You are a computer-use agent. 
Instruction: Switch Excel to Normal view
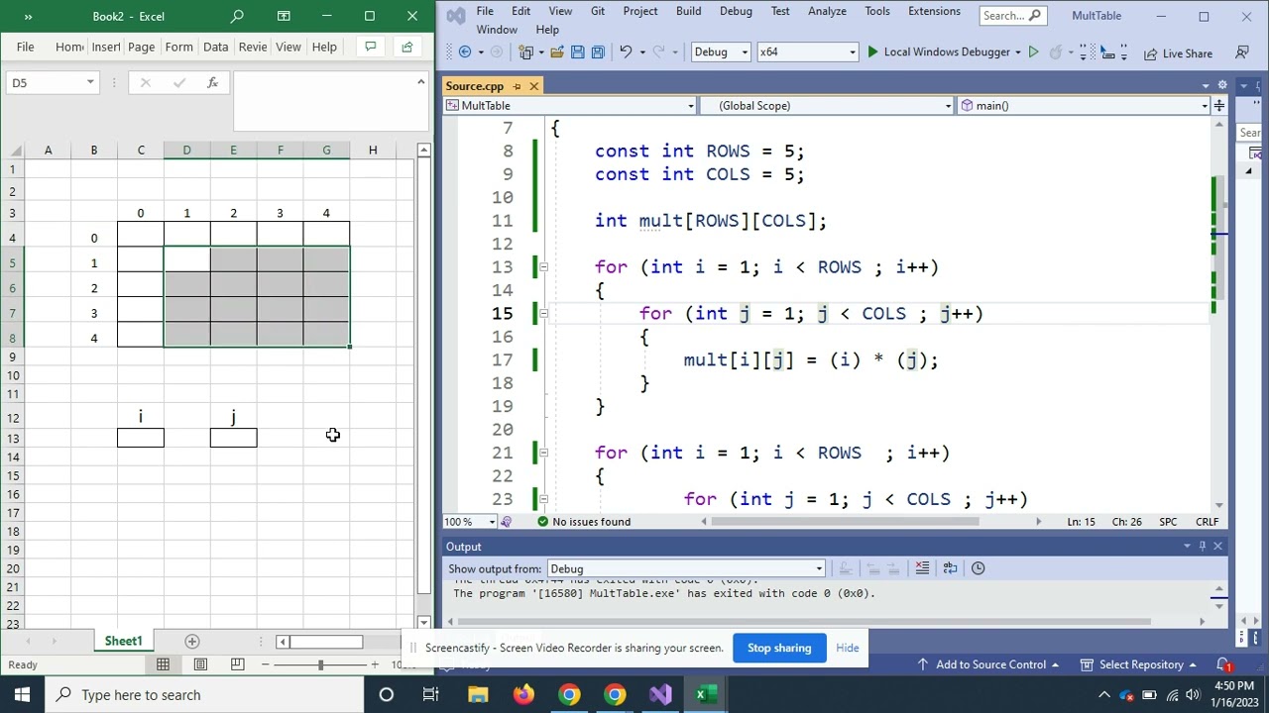pos(163,664)
